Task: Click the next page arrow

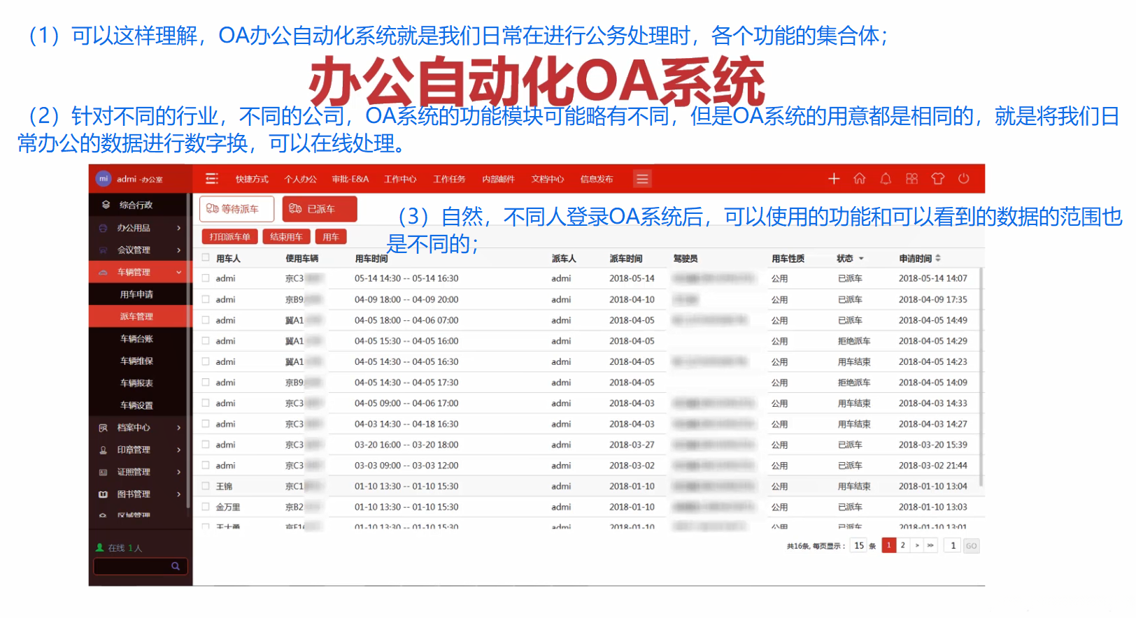Action: coord(917,545)
